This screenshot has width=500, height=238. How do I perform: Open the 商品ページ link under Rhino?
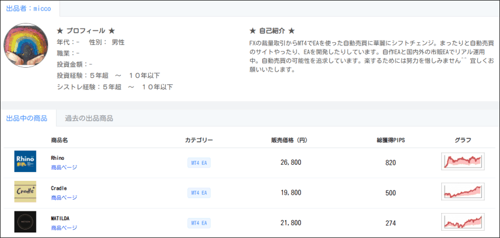coord(64,167)
